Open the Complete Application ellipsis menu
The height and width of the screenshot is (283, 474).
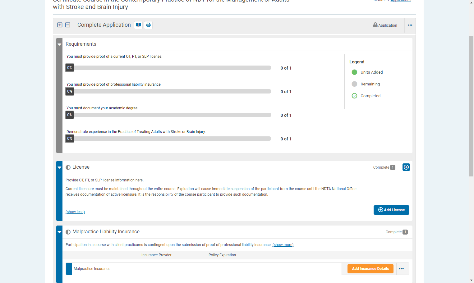(x=410, y=25)
